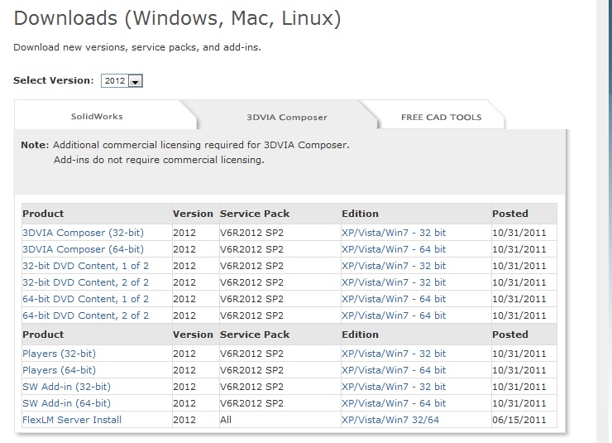The image size is (612, 443).
Task: Click XP/Vista/Win7 32/64 edition link for FlexLM
Action: 390,420
